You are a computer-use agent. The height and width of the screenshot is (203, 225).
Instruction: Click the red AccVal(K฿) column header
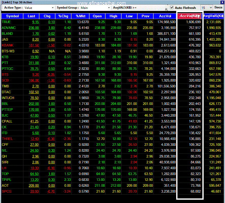(190, 16)
